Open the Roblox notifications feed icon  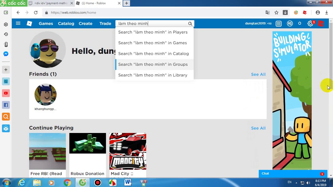pos(279,24)
